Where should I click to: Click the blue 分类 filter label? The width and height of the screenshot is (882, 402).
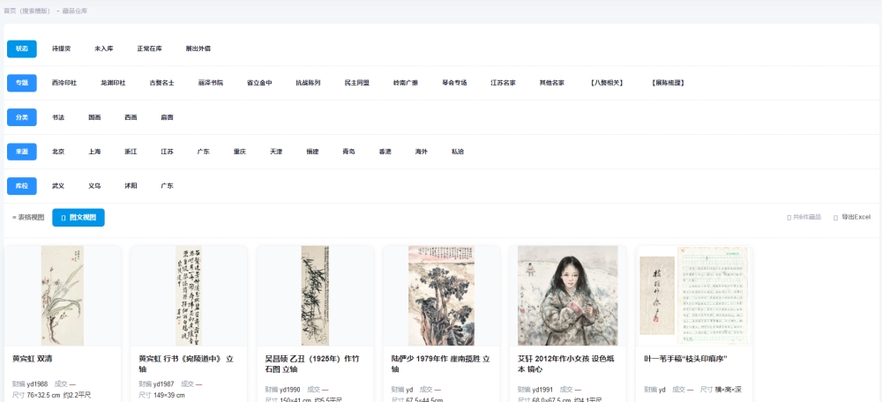tap(22, 117)
